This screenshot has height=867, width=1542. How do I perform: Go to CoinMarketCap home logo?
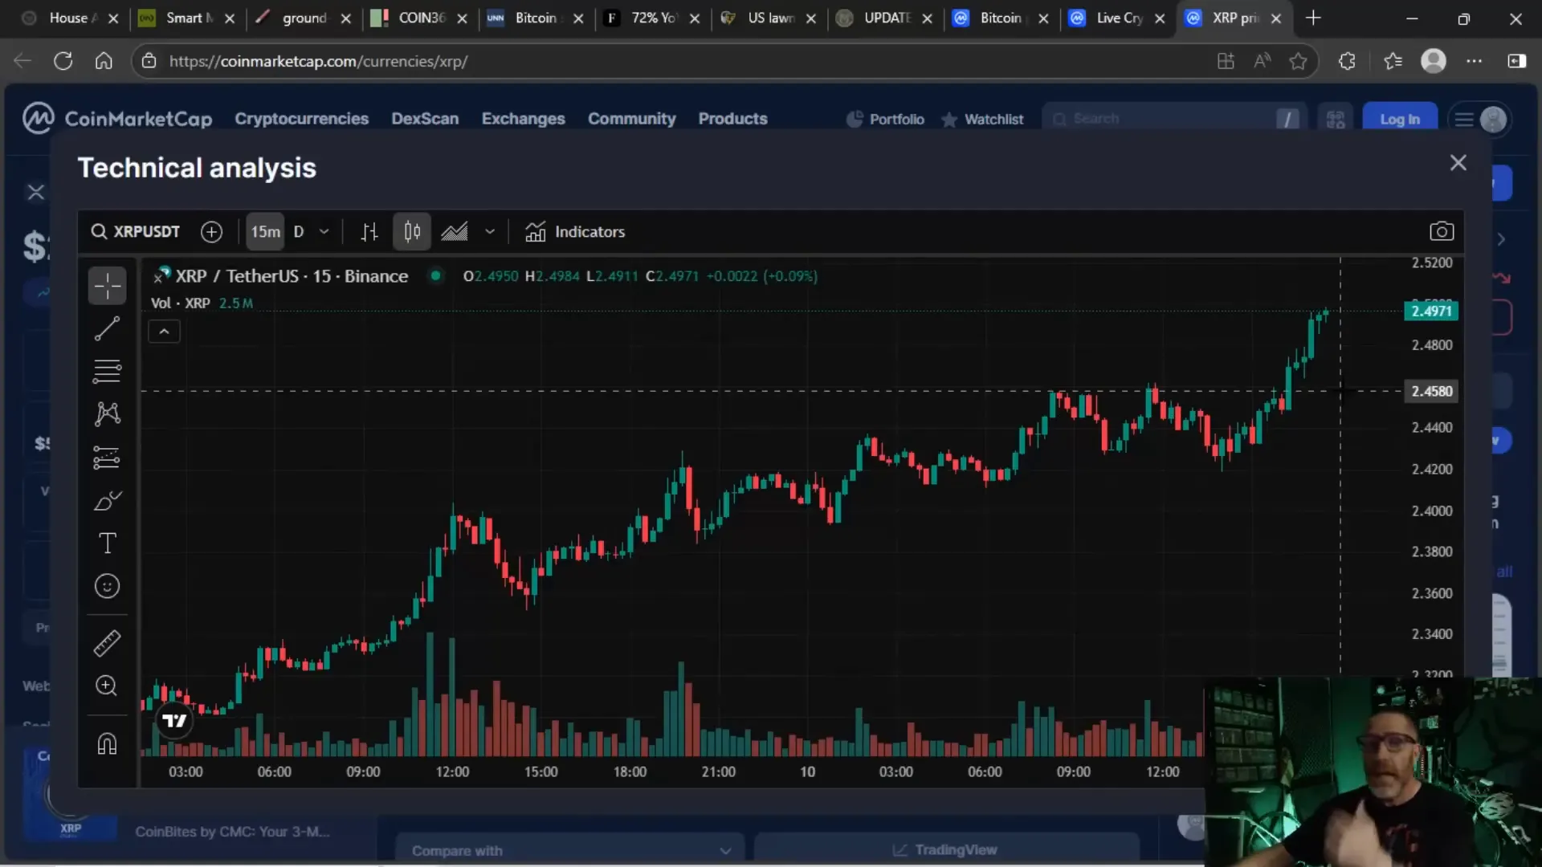pos(117,119)
